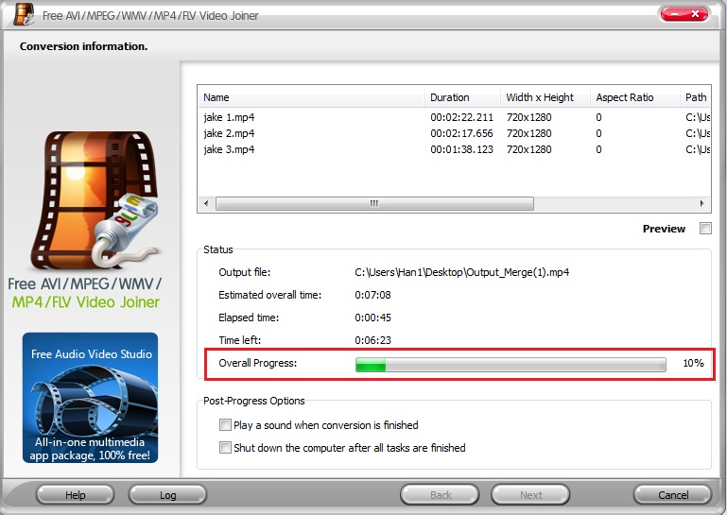
Task: Click the Next button
Action: coord(530,495)
